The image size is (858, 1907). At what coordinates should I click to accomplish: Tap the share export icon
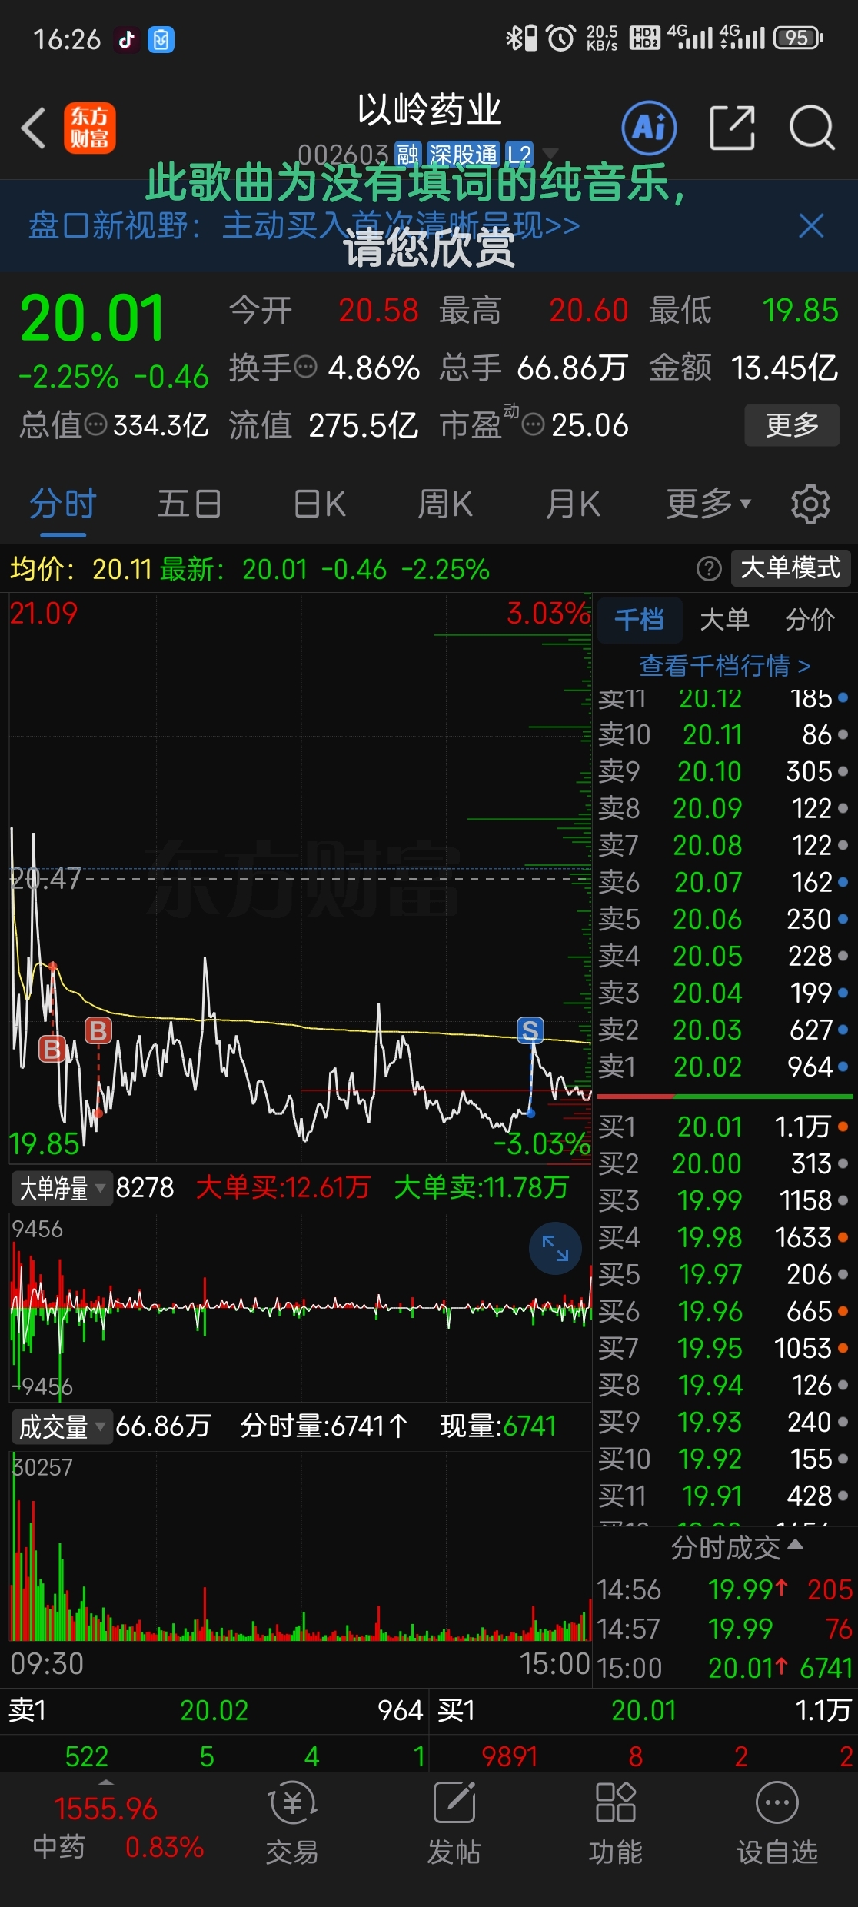pos(732,128)
